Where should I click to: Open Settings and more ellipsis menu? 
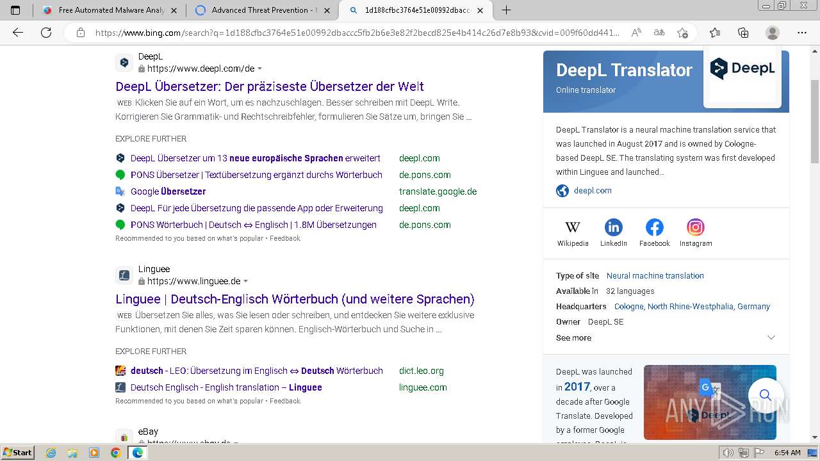[x=802, y=33]
